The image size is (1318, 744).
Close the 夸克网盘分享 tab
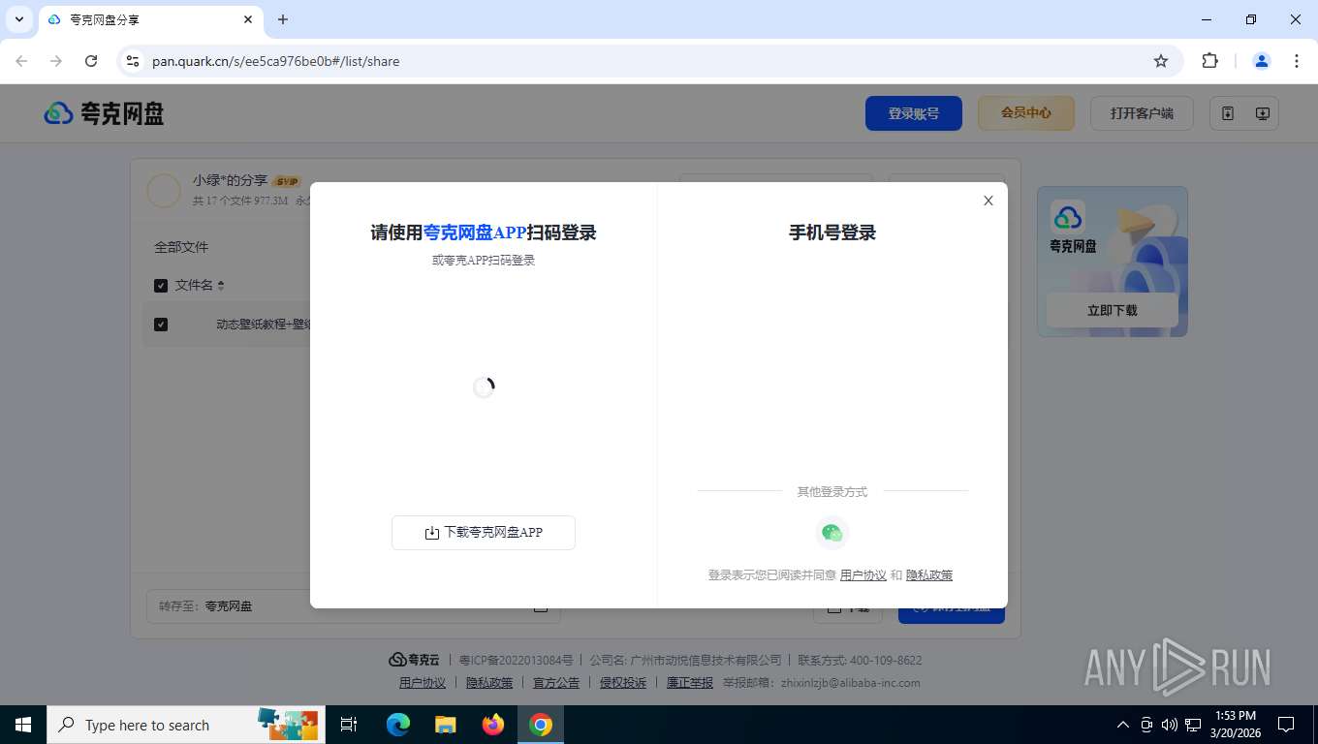click(248, 19)
